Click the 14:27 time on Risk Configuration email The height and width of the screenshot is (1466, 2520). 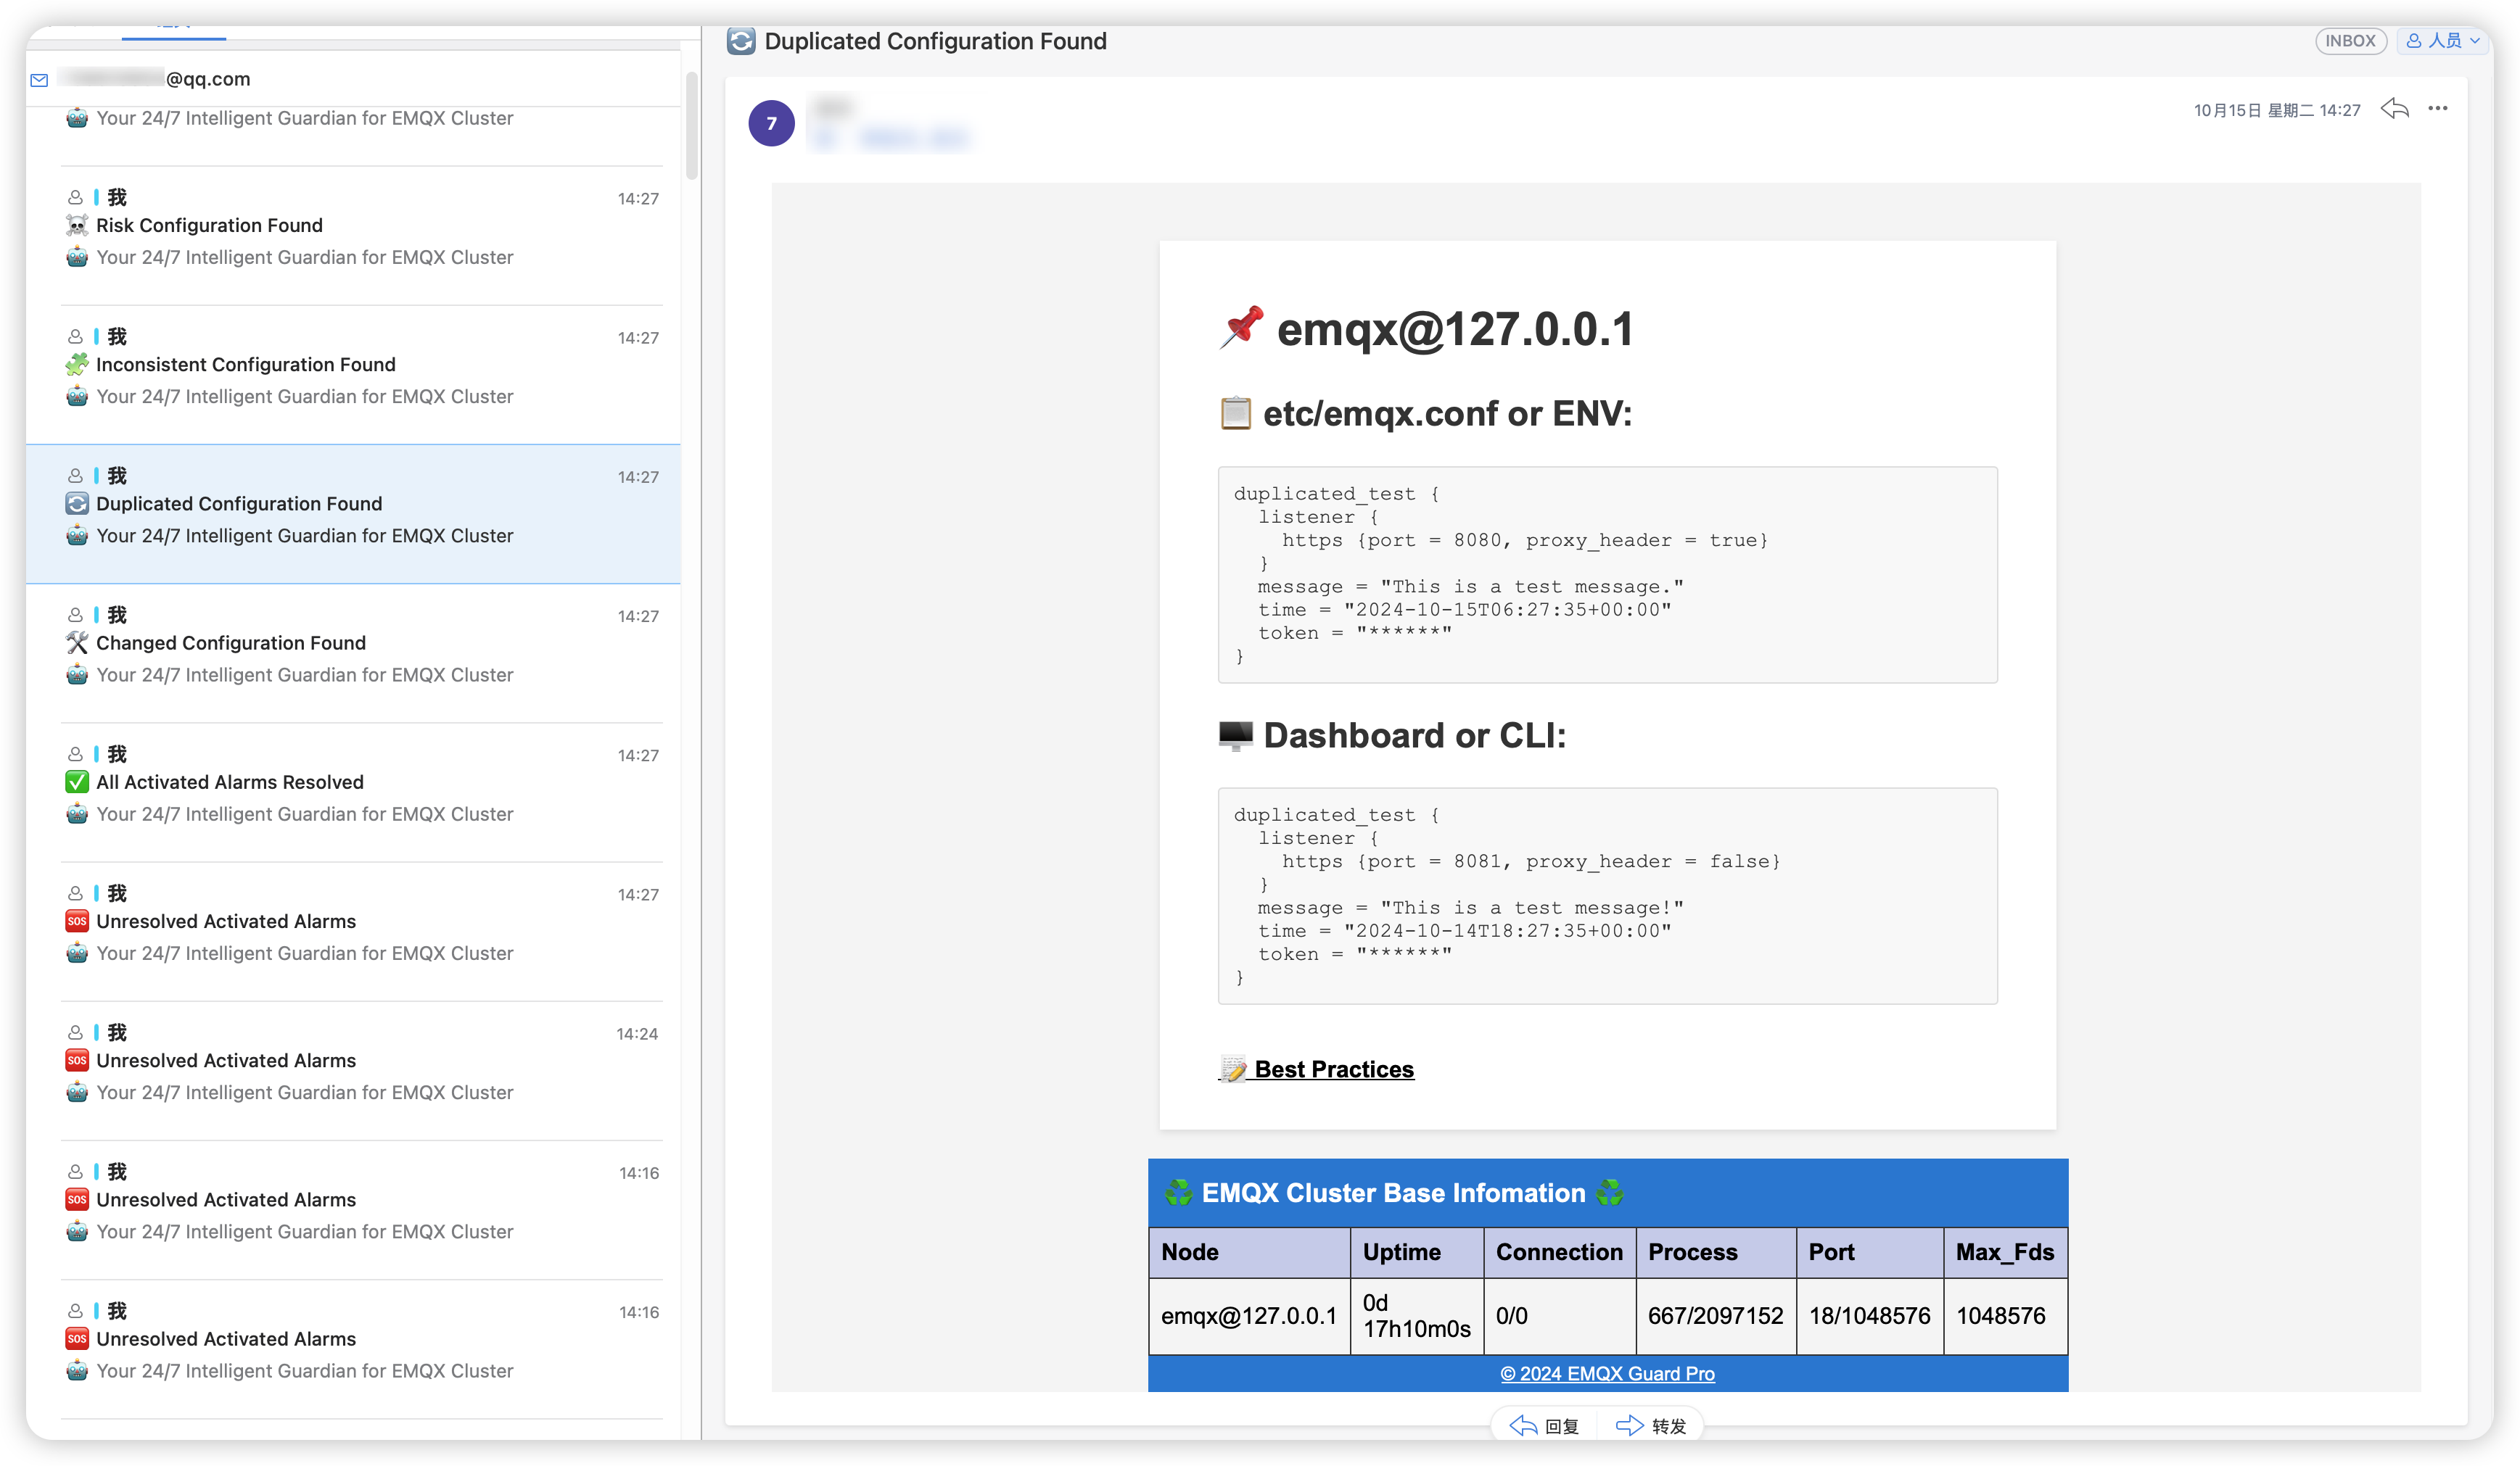point(638,199)
